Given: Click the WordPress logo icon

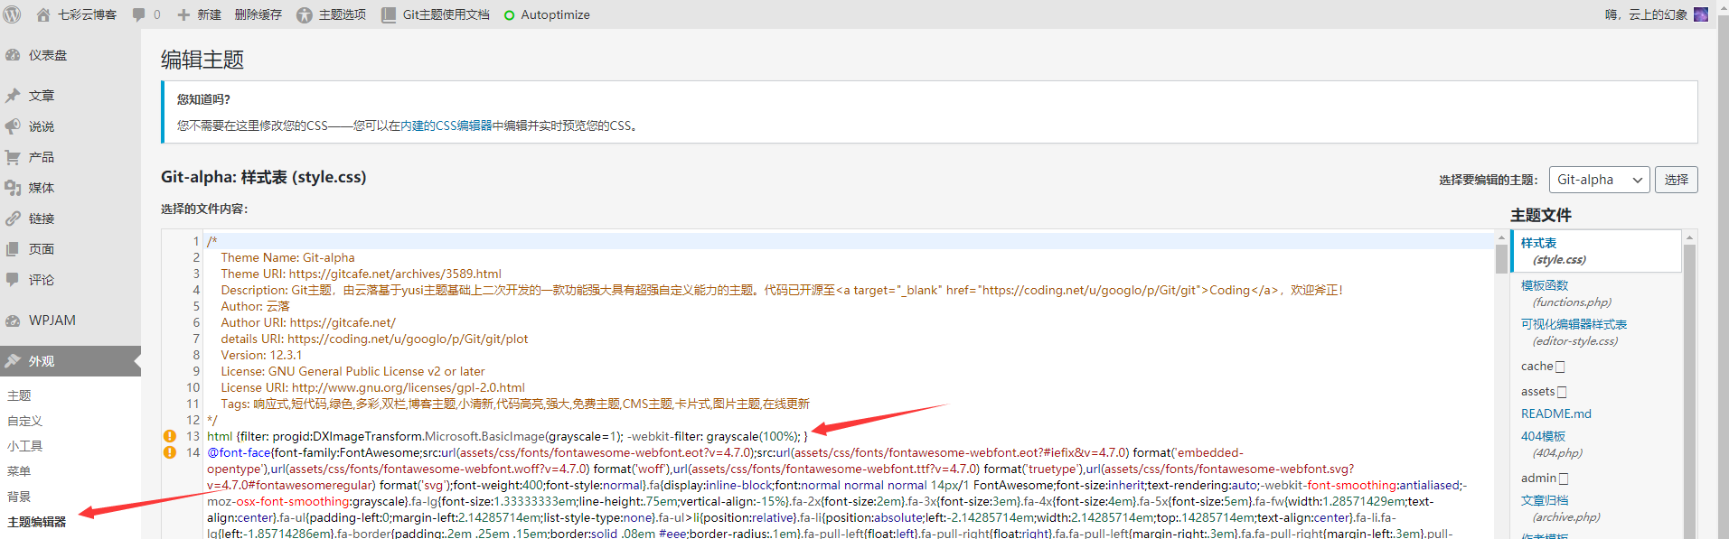Looking at the screenshot, I should [13, 14].
